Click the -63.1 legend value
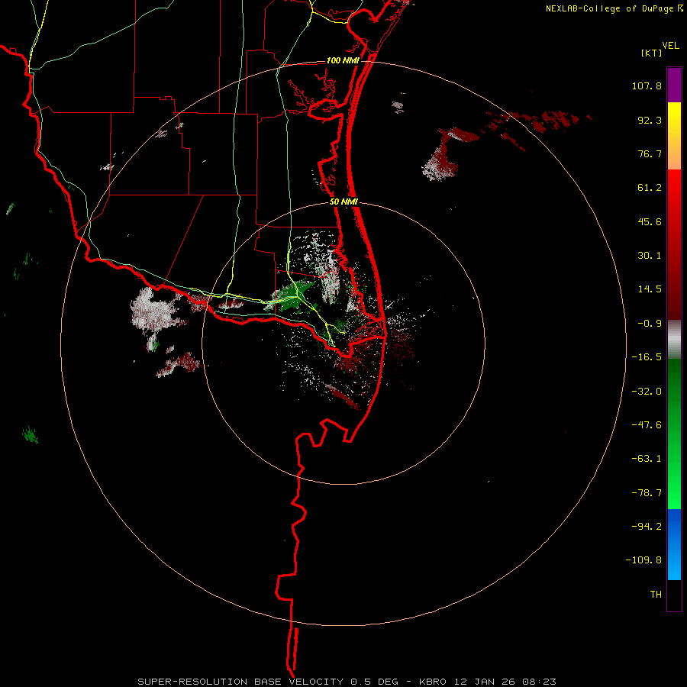The image size is (687, 687). coord(647,459)
